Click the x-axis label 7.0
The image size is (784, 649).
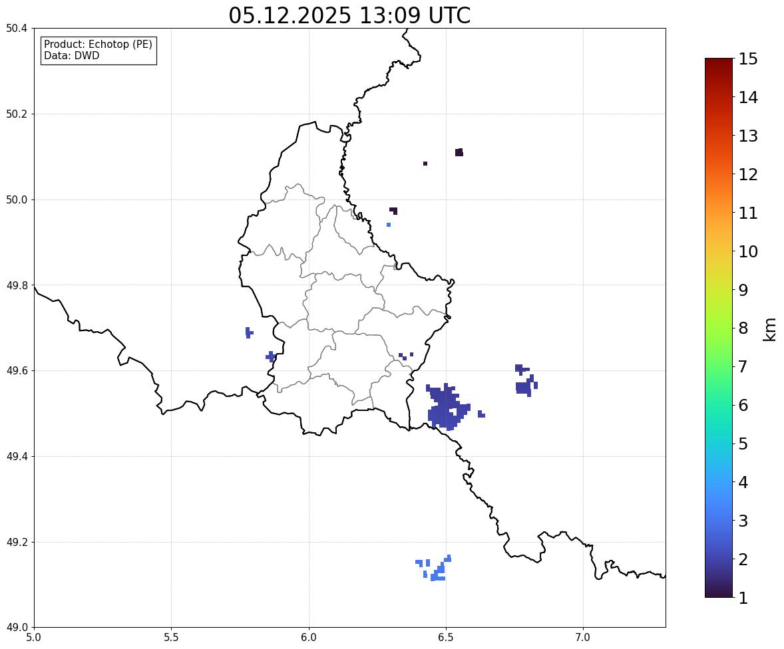click(x=583, y=638)
